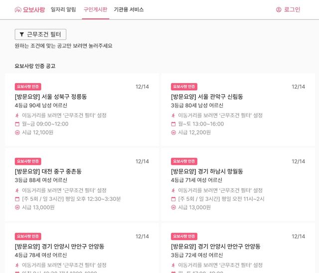
Task: Click walking-distance icon in 하남시 망월동 listing
Action: [x=173, y=190]
